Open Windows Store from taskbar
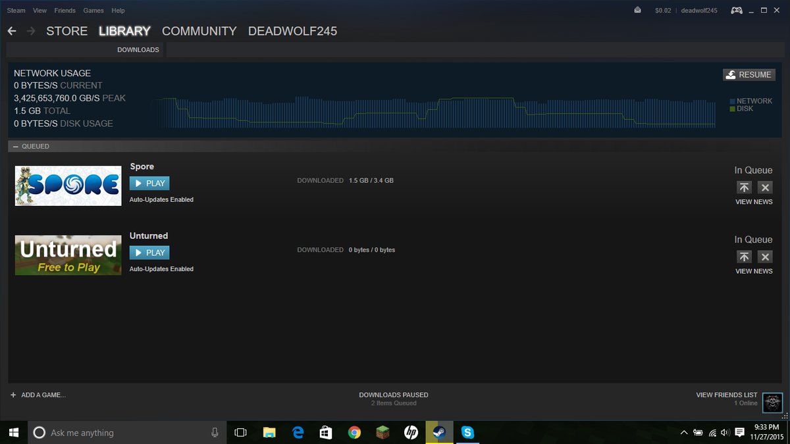Screen dimensions: 790x444 click(x=326, y=432)
